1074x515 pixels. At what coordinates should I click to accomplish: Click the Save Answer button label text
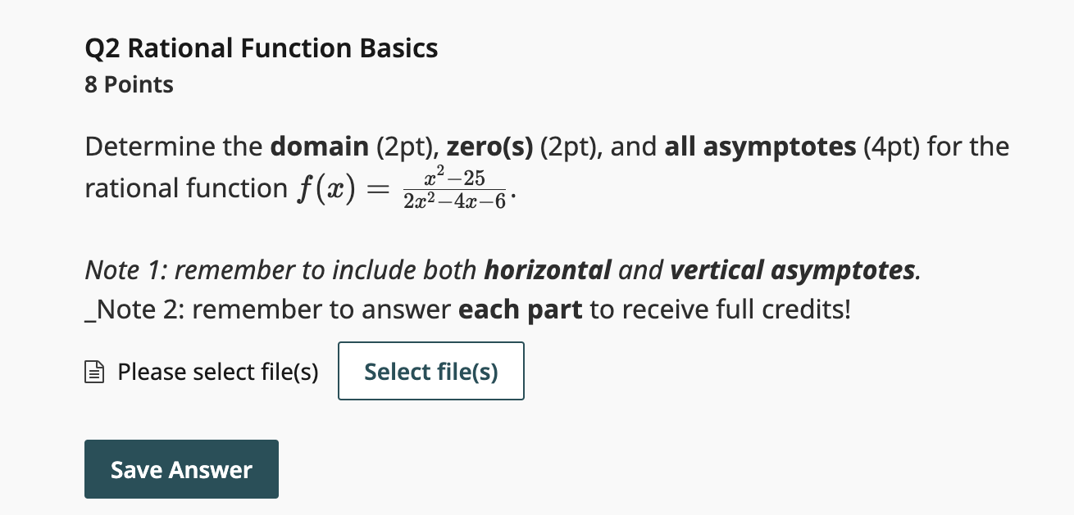pos(180,469)
